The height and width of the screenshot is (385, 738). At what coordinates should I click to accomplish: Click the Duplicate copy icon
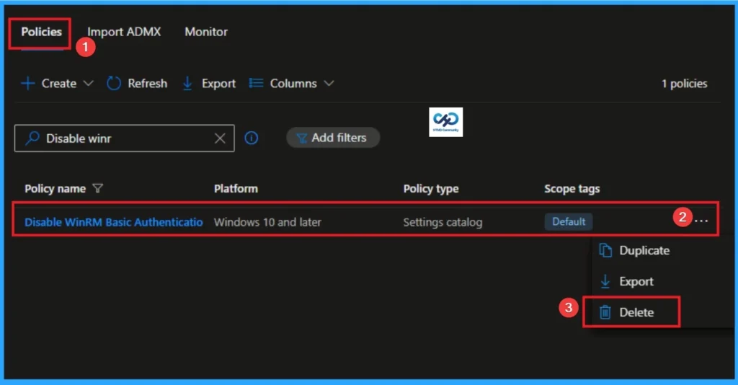[605, 250]
